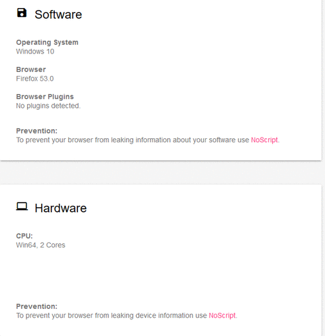This screenshot has height=336, width=325.
Task: Click the No plugins detected text
Action: click(48, 106)
